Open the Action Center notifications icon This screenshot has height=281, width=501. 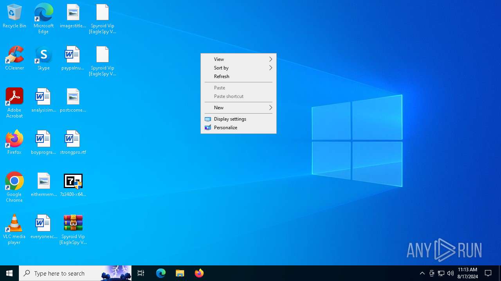488,273
